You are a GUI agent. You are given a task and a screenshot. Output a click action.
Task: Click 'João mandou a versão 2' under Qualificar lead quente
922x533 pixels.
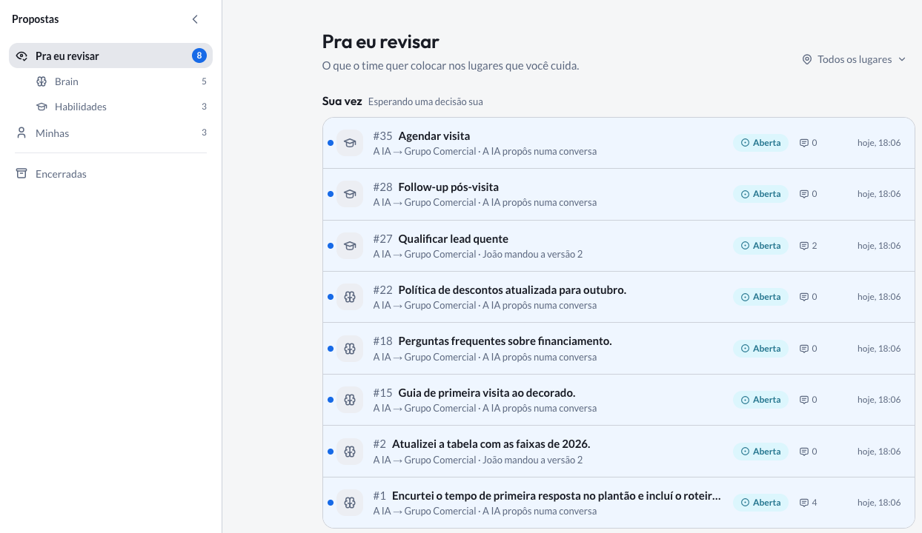point(533,254)
